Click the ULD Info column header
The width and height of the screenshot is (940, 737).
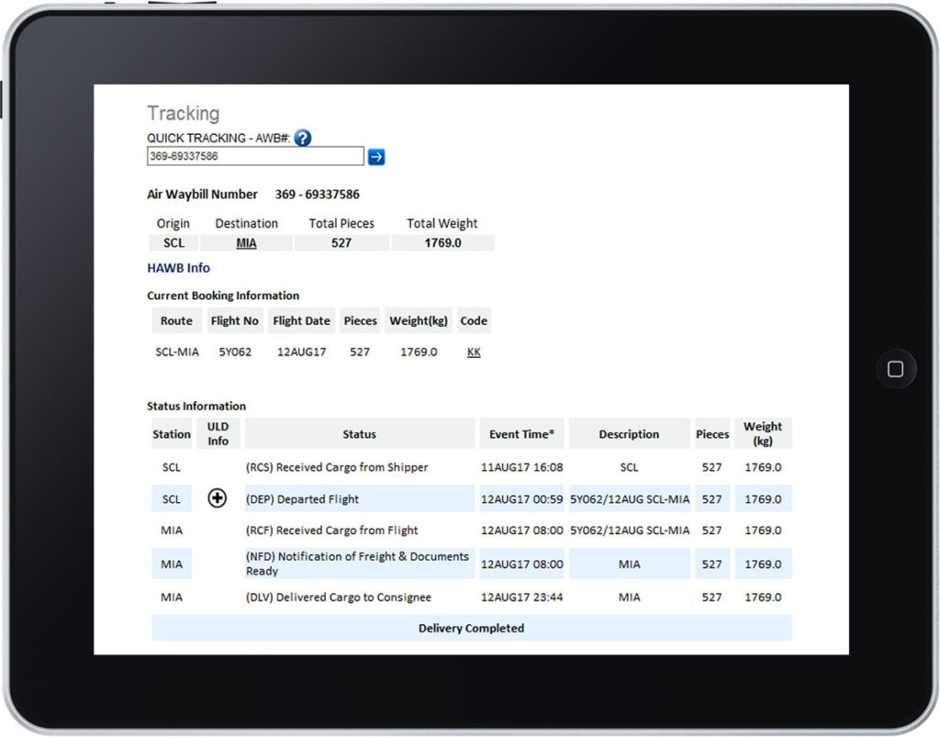click(218, 434)
